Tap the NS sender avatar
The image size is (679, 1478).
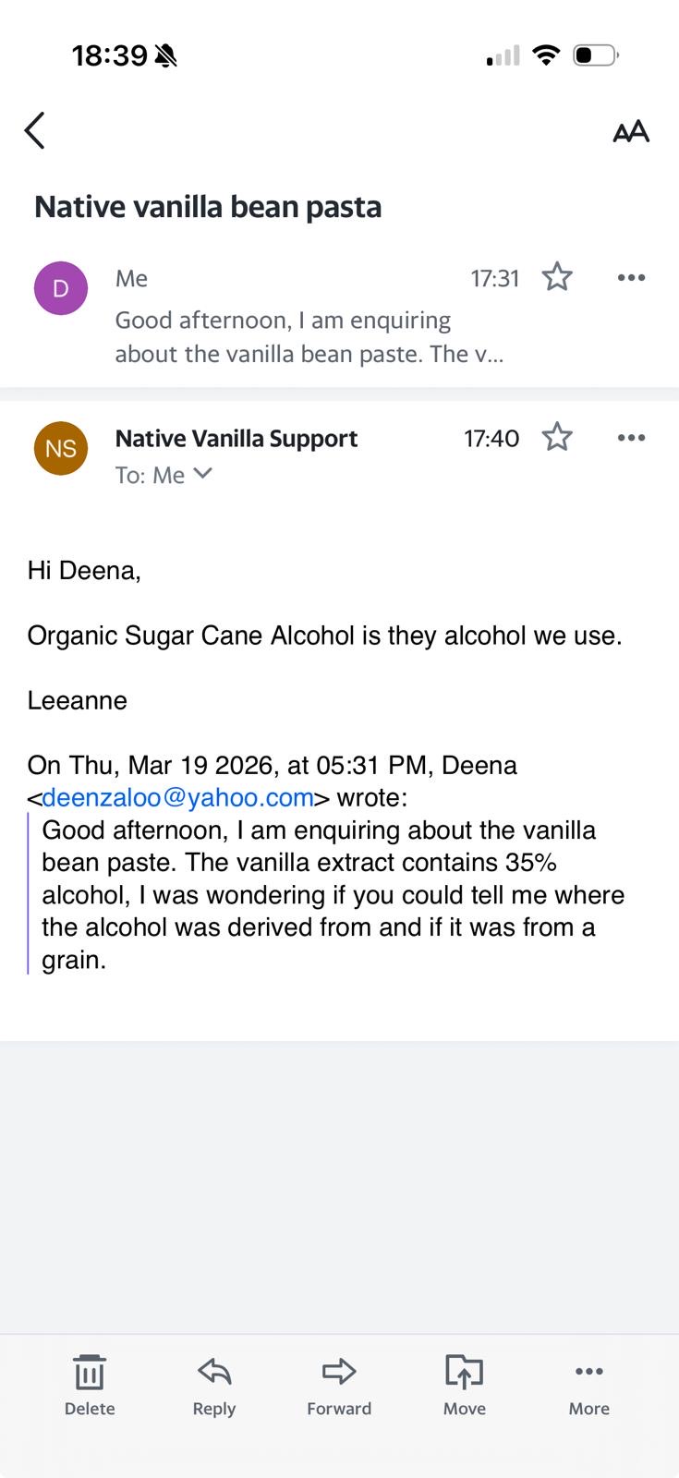61,448
